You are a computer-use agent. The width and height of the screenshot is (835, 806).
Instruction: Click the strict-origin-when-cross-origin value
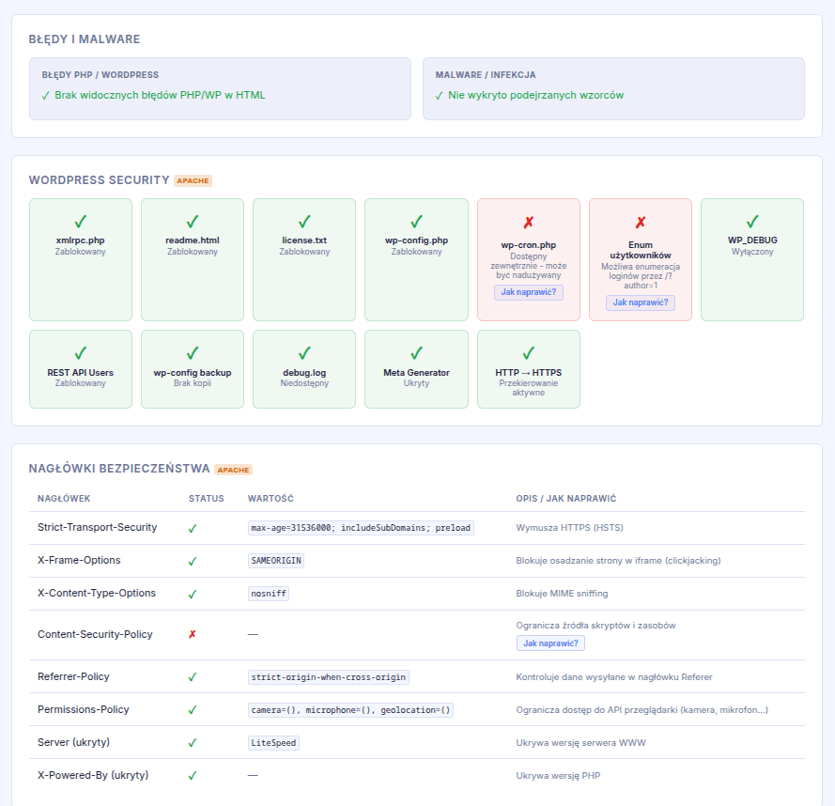click(x=328, y=677)
